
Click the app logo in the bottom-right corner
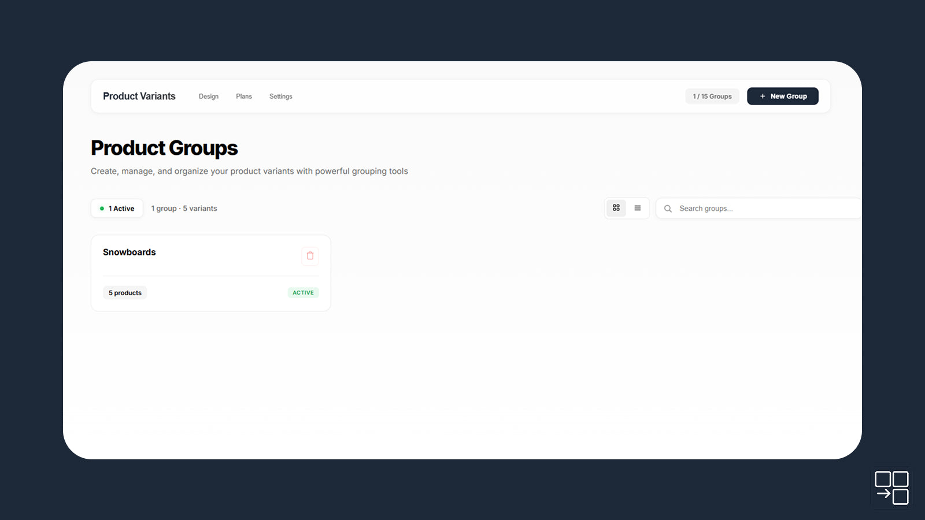coord(891,486)
